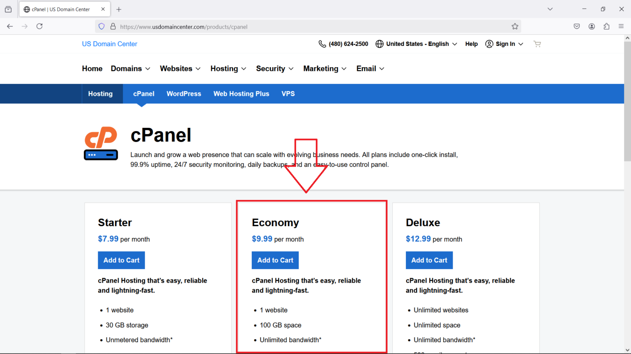Open the Help link

pos(471,44)
